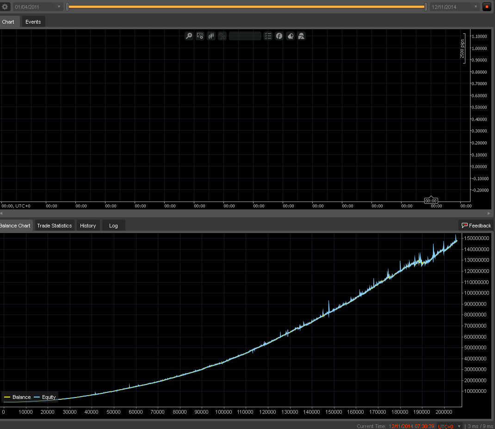
Task: Click the shapes drawing tool icon
Action: [301, 36]
